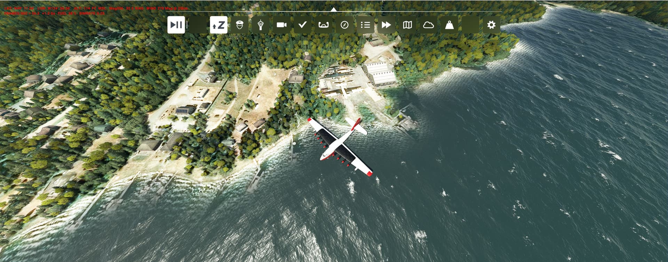The image size is (668, 262).
Task: Open the checklist checkmark panel
Action: 303,25
